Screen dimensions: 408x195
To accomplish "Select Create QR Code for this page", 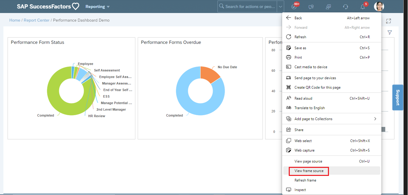I will click(x=332, y=87).
